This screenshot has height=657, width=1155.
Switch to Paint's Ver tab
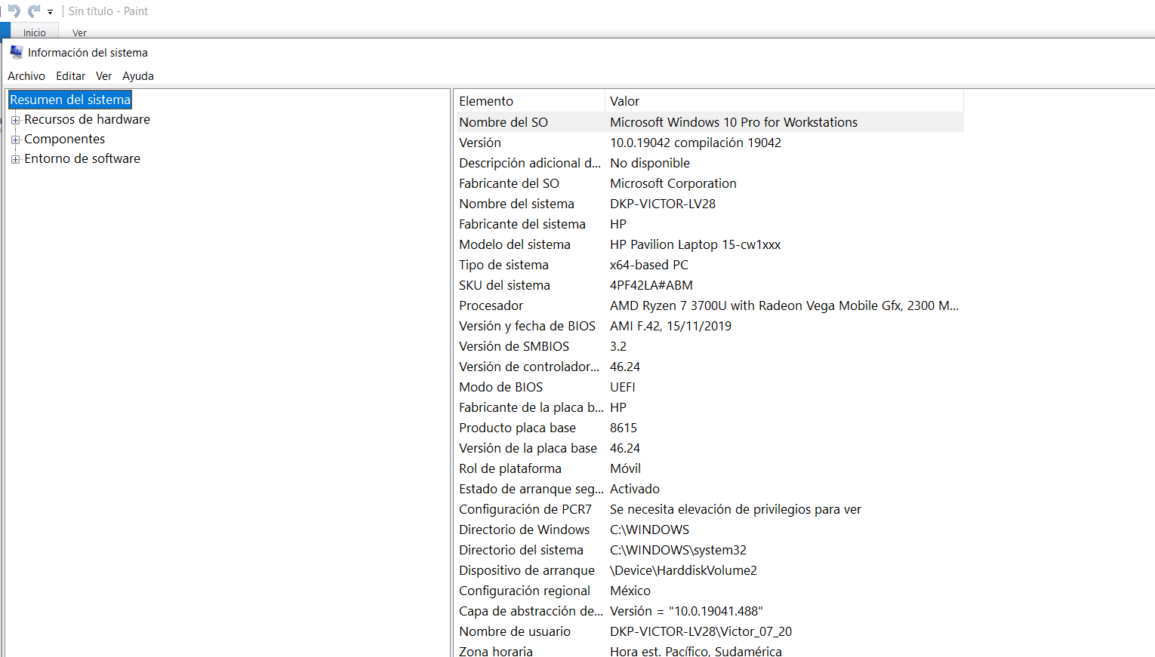coord(79,32)
